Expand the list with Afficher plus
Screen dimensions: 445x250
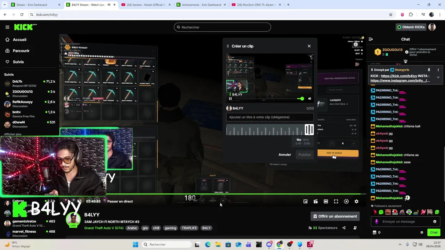[13, 134]
